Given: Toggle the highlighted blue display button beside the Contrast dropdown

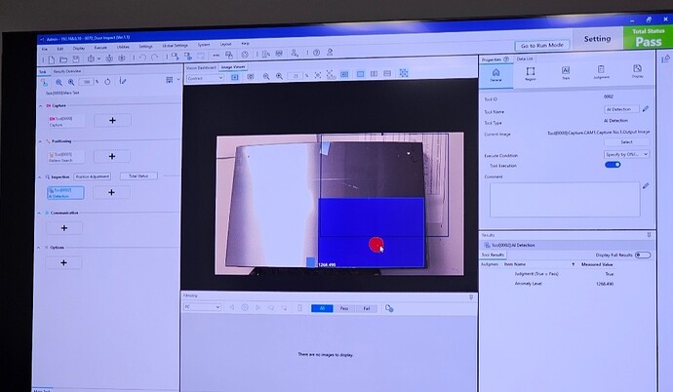Looking at the screenshot, I should [x=235, y=77].
